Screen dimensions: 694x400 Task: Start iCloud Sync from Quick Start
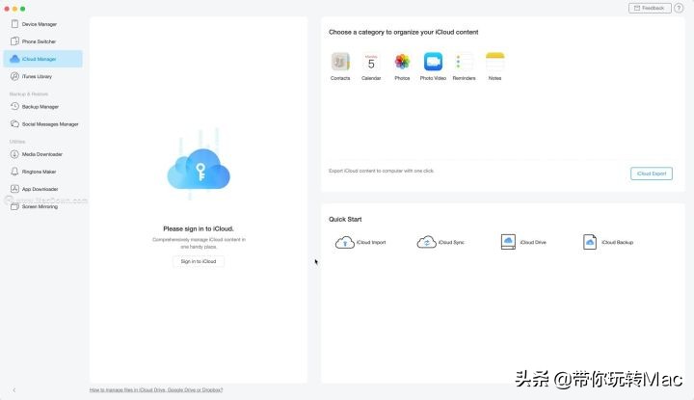440,242
